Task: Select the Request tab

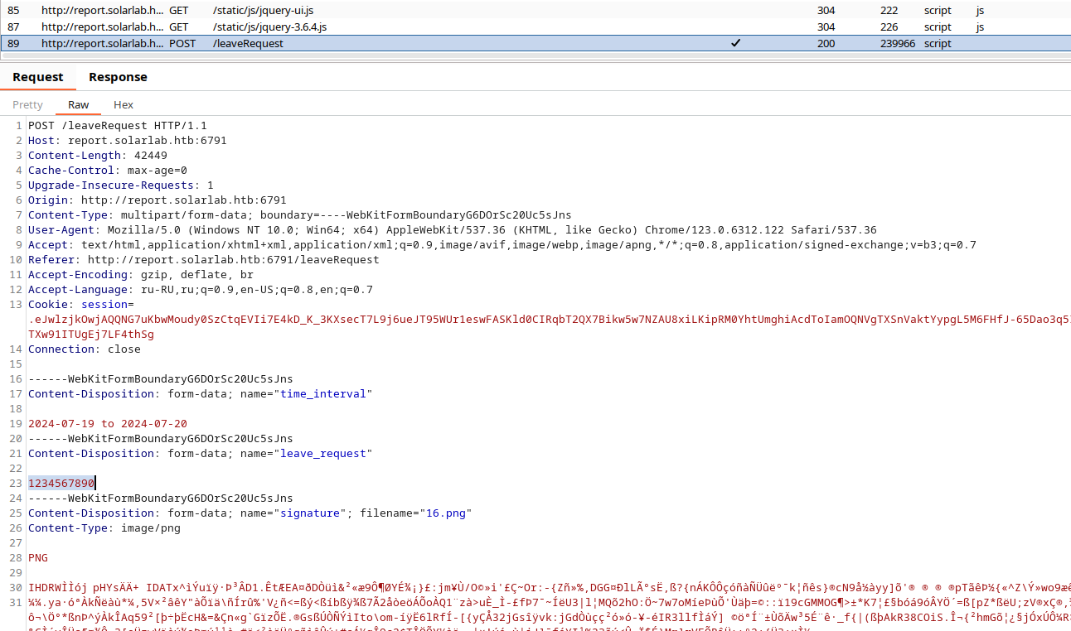Action: pyautogui.click(x=38, y=77)
